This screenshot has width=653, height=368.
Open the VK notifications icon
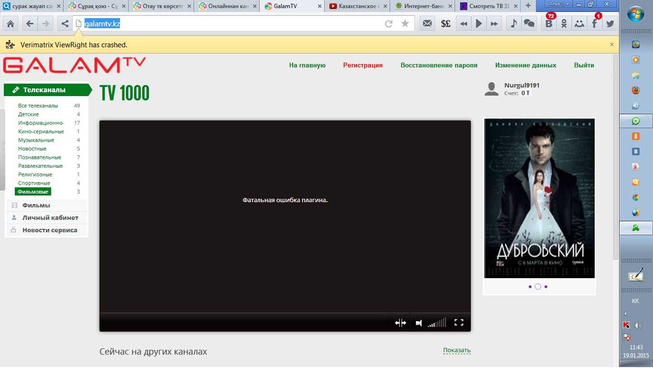pyautogui.click(x=549, y=23)
